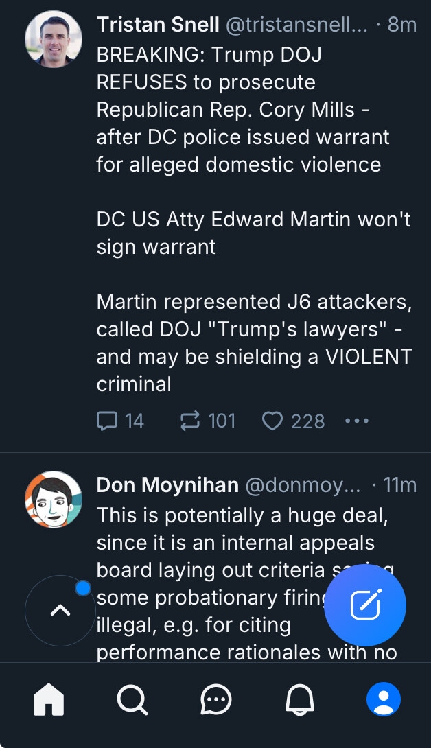
Task: Open Tristan Snell's display name link
Action: coord(158,25)
